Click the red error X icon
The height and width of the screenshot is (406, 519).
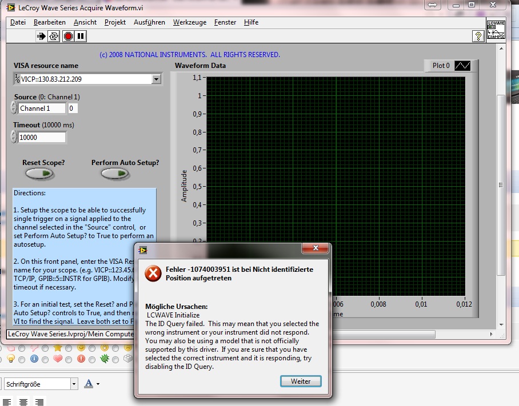(x=153, y=274)
